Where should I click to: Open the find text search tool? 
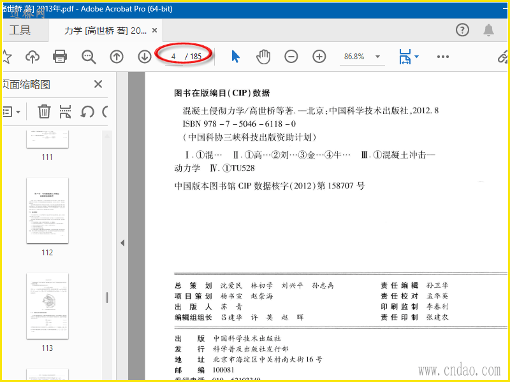(x=89, y=57)
